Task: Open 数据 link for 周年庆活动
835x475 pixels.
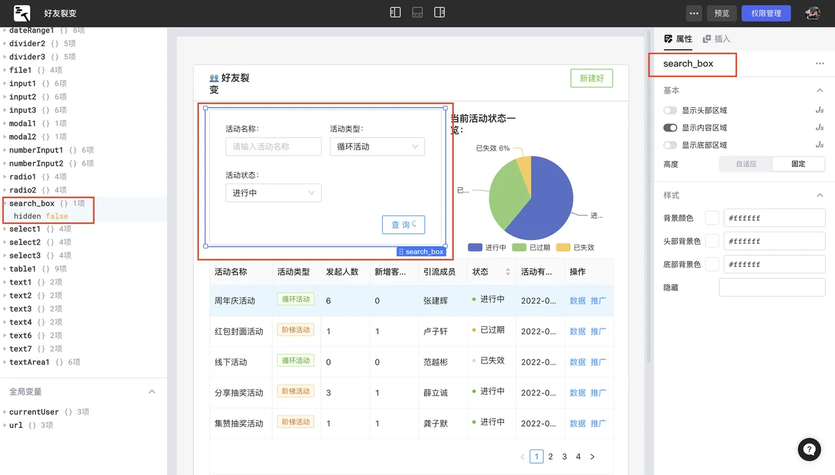Action: pyautogui.click(x=578, y=301)
